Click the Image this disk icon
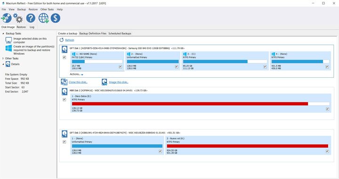The width and height of the screenshot is (339, 179). [105, 82]
